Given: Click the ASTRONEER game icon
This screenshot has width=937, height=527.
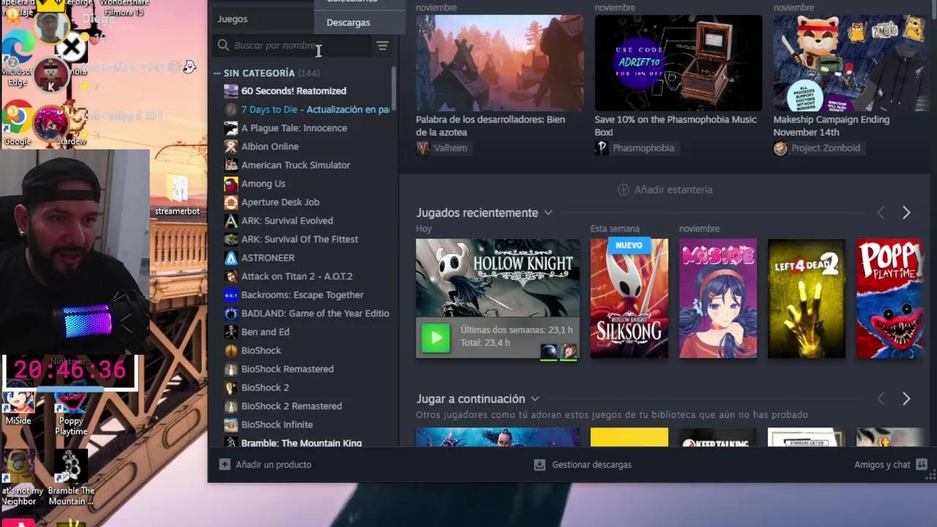Looking at the screenshot, I should coord(231,258).
